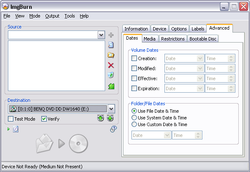Click the green box arrow icon
The height and width of the screenshot is (172, 250).
(x=111, y=86)
